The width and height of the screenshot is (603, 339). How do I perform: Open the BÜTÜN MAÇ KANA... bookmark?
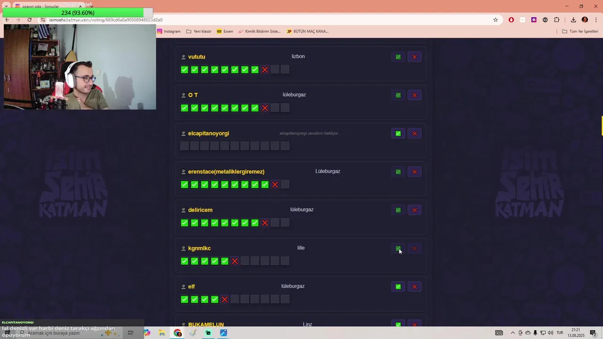(307, 32)
